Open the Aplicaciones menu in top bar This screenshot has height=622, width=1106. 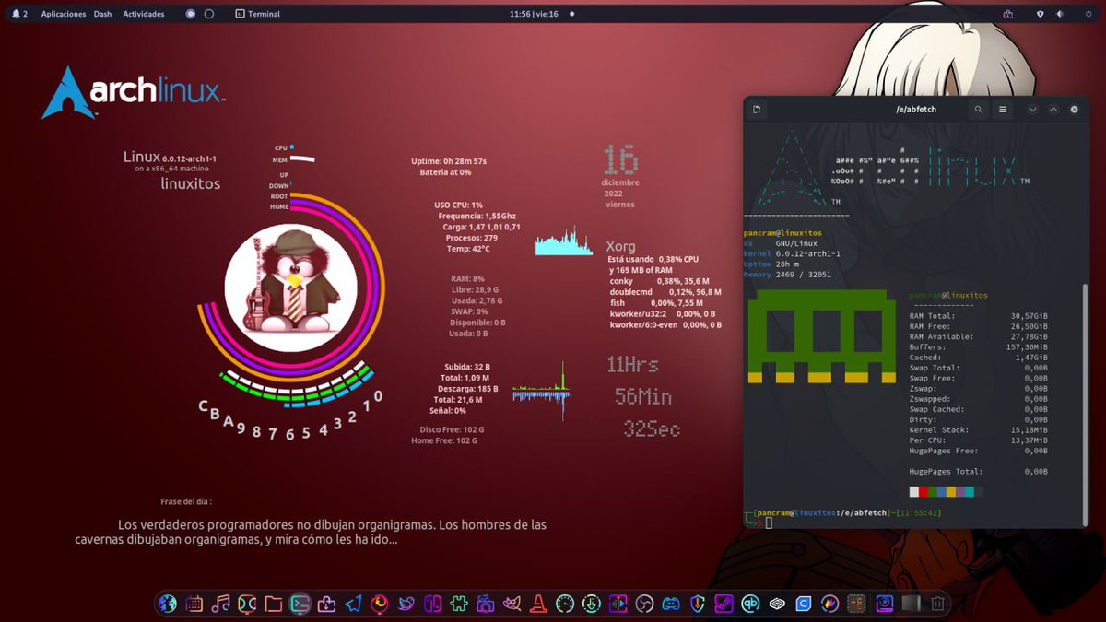point(64,14)
